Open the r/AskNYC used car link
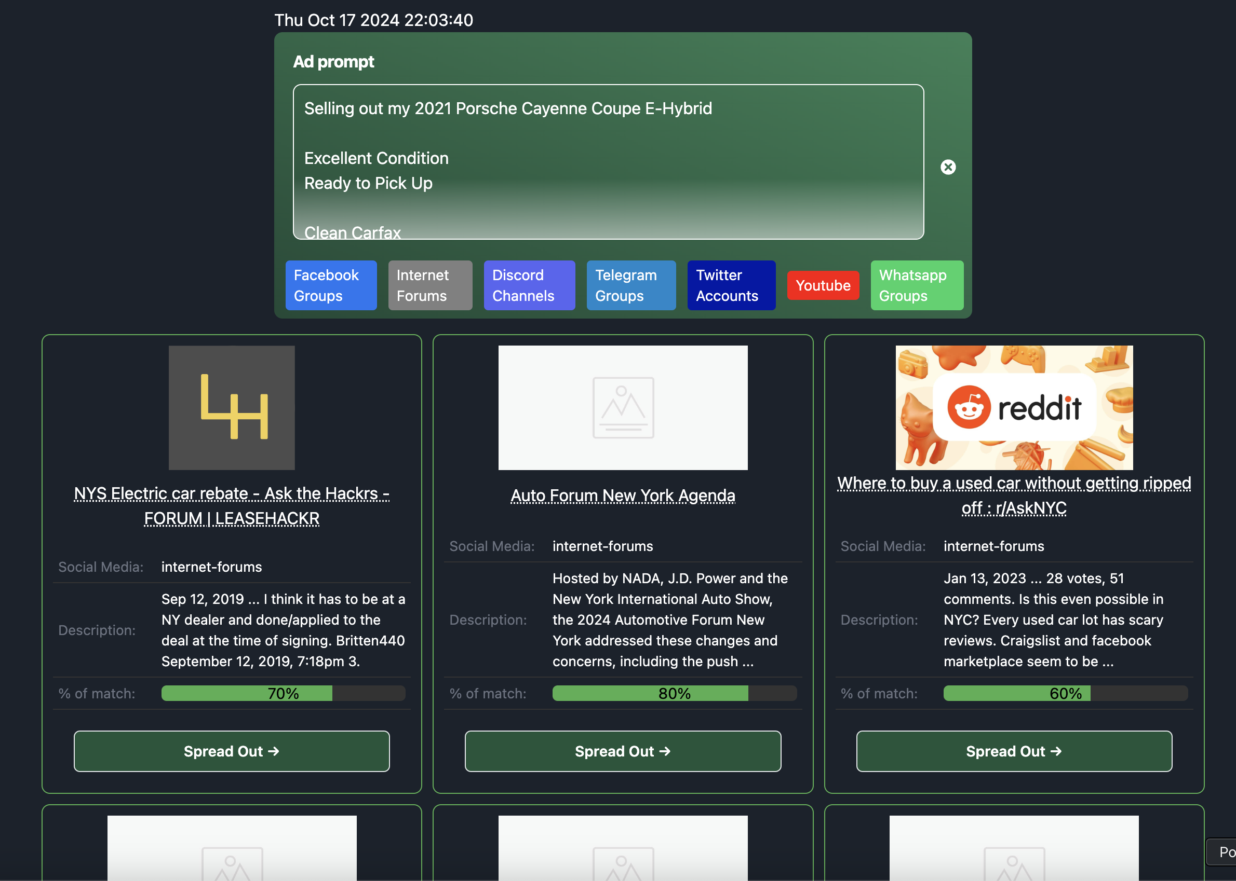This screenshot has height=881, width=1236. (1013, 495)
